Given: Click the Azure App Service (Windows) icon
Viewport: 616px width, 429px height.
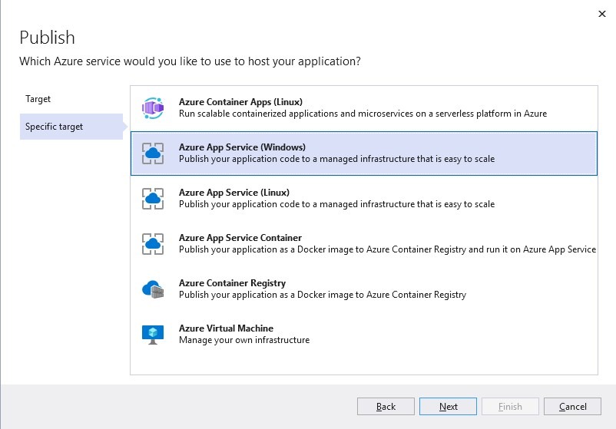Looking at the screenshot, I should (x=153, y=153).
